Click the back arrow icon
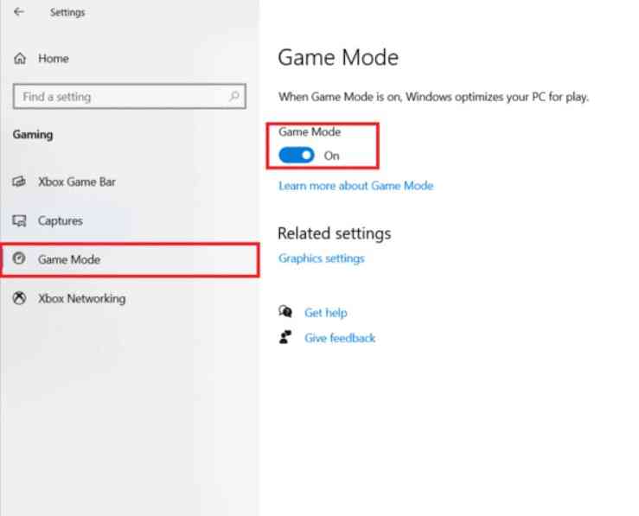The image size is (639, 516). click(x=19, y=12)
